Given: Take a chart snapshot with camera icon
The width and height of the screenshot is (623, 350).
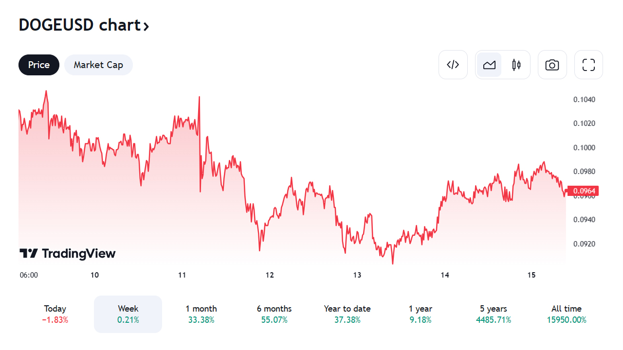Looking at the screenshot, I should point(552,65).
